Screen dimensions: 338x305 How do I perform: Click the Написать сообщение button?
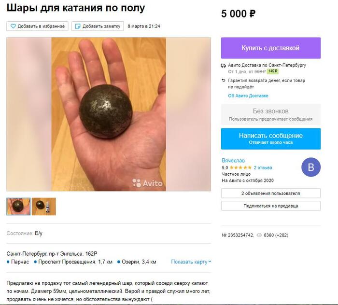click(x=271, y=139)
